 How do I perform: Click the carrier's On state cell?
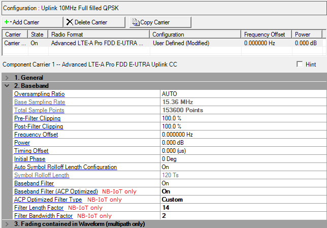[34, 43]
